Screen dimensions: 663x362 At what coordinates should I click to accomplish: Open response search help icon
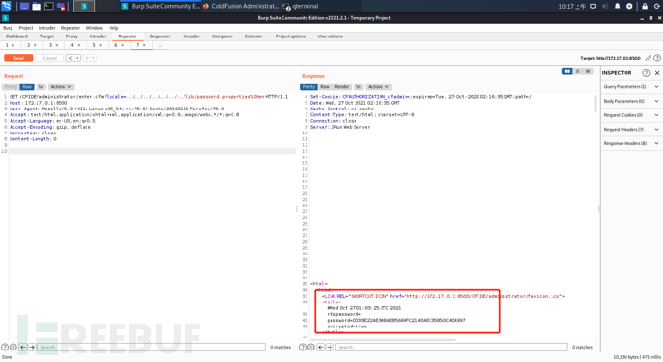303,347
